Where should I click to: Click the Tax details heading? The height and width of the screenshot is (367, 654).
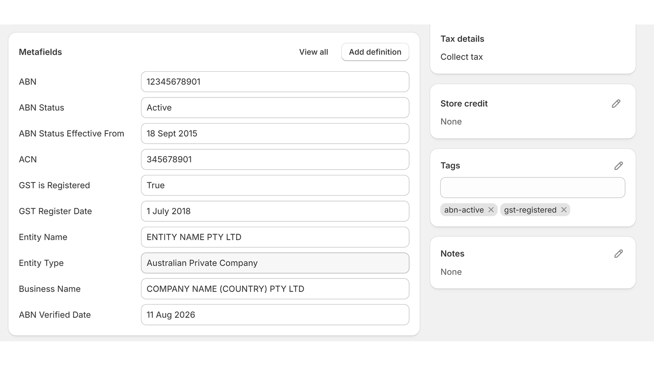462,39
